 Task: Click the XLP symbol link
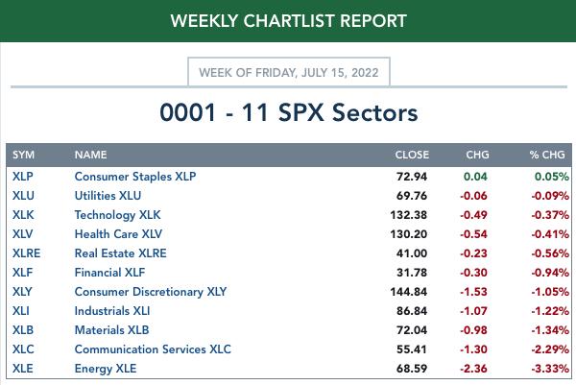[x=23, y=177]
